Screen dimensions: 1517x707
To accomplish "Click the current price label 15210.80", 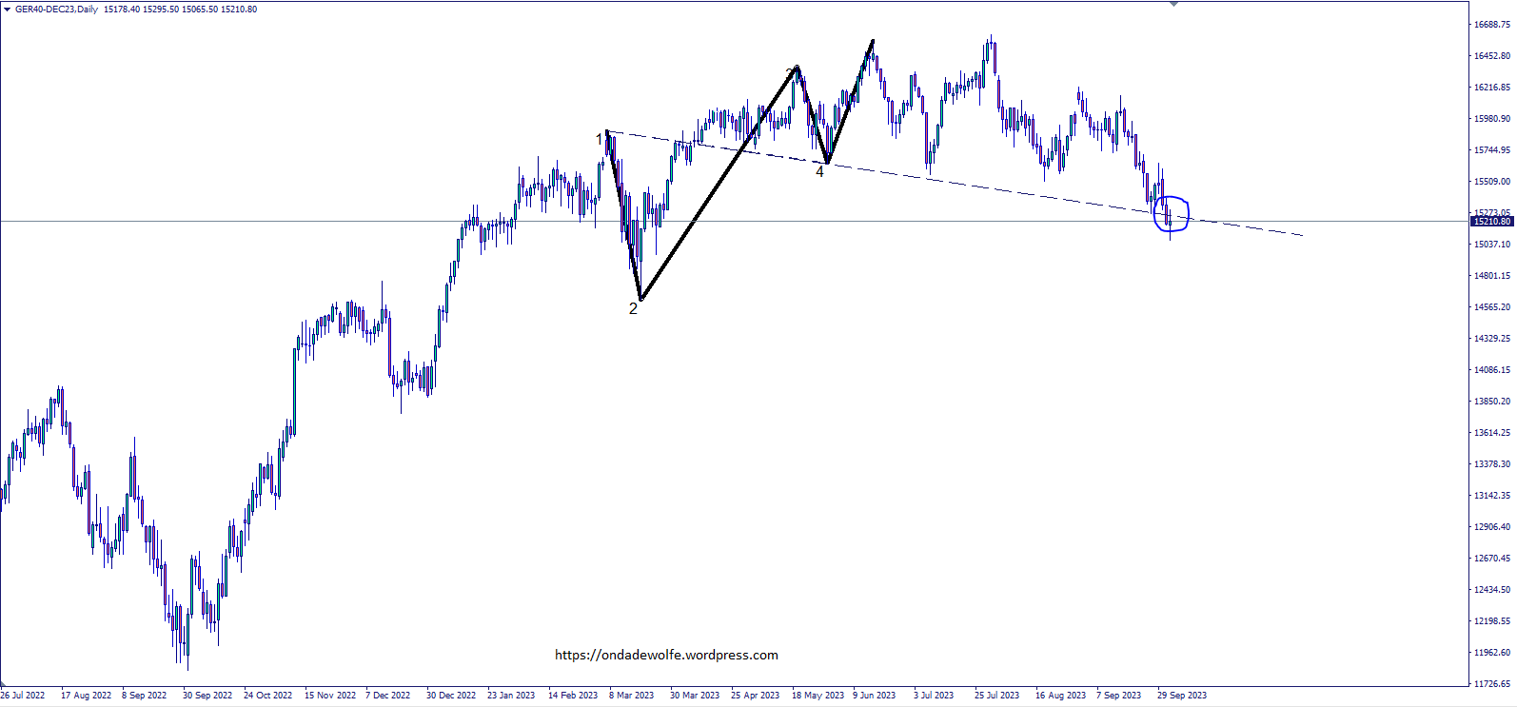I will point(1491,222).
